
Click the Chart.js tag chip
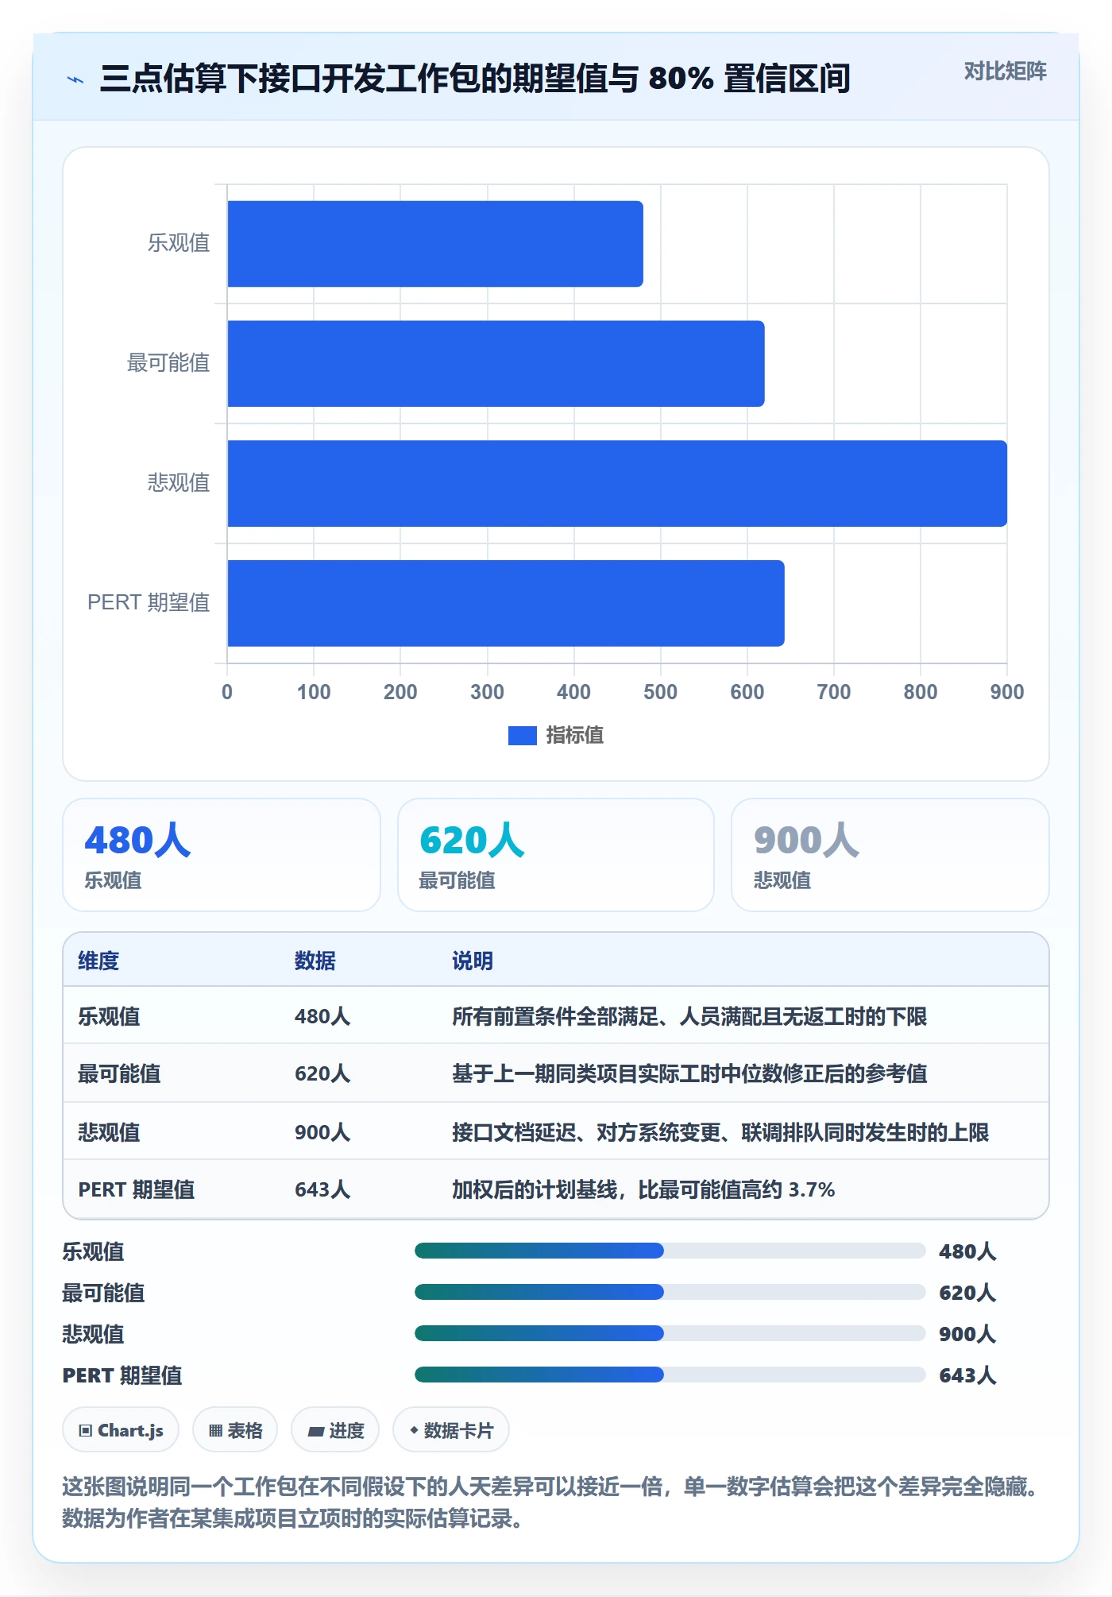pos(121,1430)
